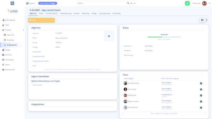Viewport: 212px width, 119px height.
Task: Show info icon for Anna Schüler
Action: tap(201, 108)
